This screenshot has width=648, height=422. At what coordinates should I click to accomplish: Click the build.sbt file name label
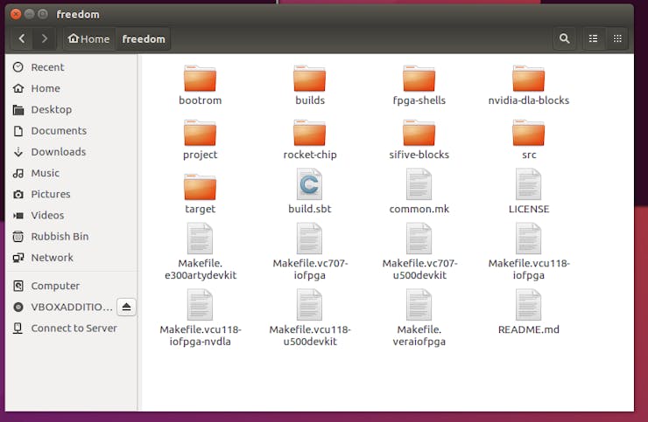309,209
